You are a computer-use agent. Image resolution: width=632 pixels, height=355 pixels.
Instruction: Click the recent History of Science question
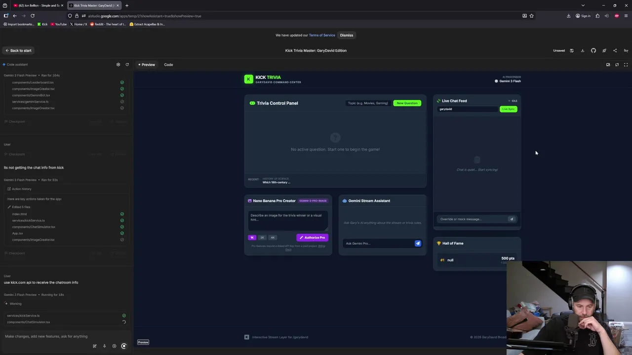click(276, 180)
